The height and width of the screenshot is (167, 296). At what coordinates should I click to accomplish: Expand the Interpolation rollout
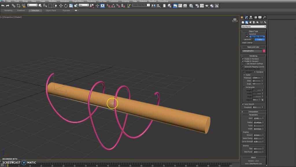point(253,112)
